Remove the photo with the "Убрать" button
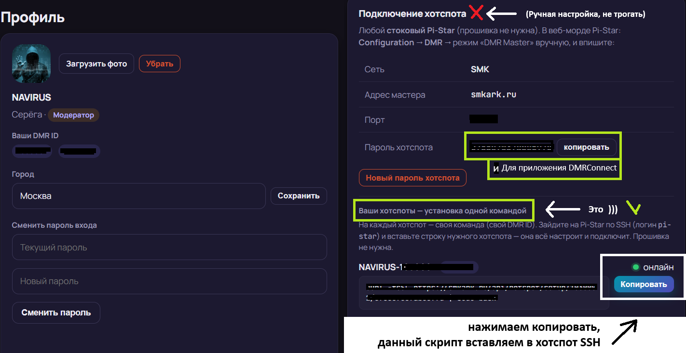The width and height of the screenshot is (686, 353). 160,64
